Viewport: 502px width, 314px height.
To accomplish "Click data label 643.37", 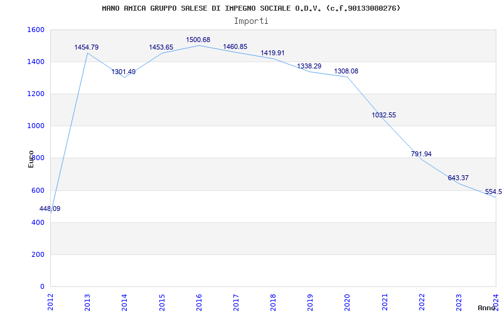I will pyautogui.click(x=458, y=178).
